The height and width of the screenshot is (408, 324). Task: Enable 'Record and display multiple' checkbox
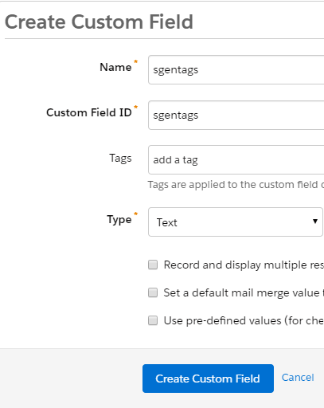coord(153,265)
